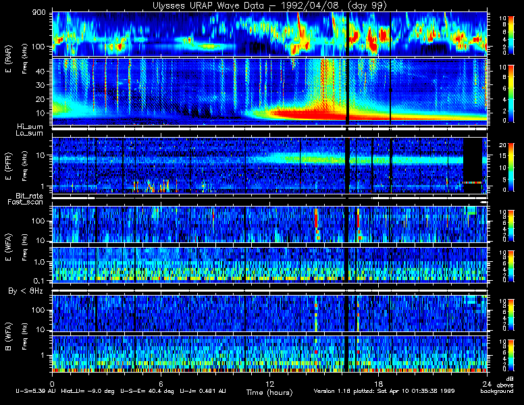Image resolution: width=524 pixels, height=405 pixels.
Task: Select the 'Time (hours)' axis title
Action: tap(269, 392)
